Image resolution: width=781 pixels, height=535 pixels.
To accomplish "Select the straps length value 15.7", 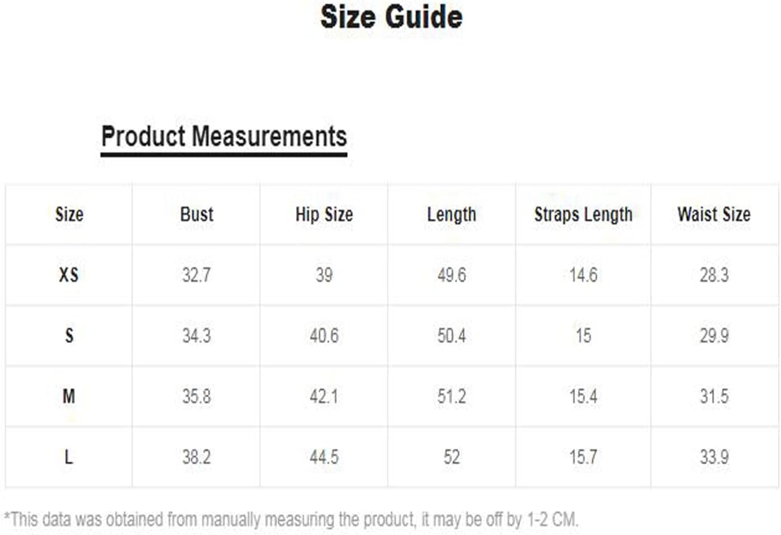I will (583, 457).
